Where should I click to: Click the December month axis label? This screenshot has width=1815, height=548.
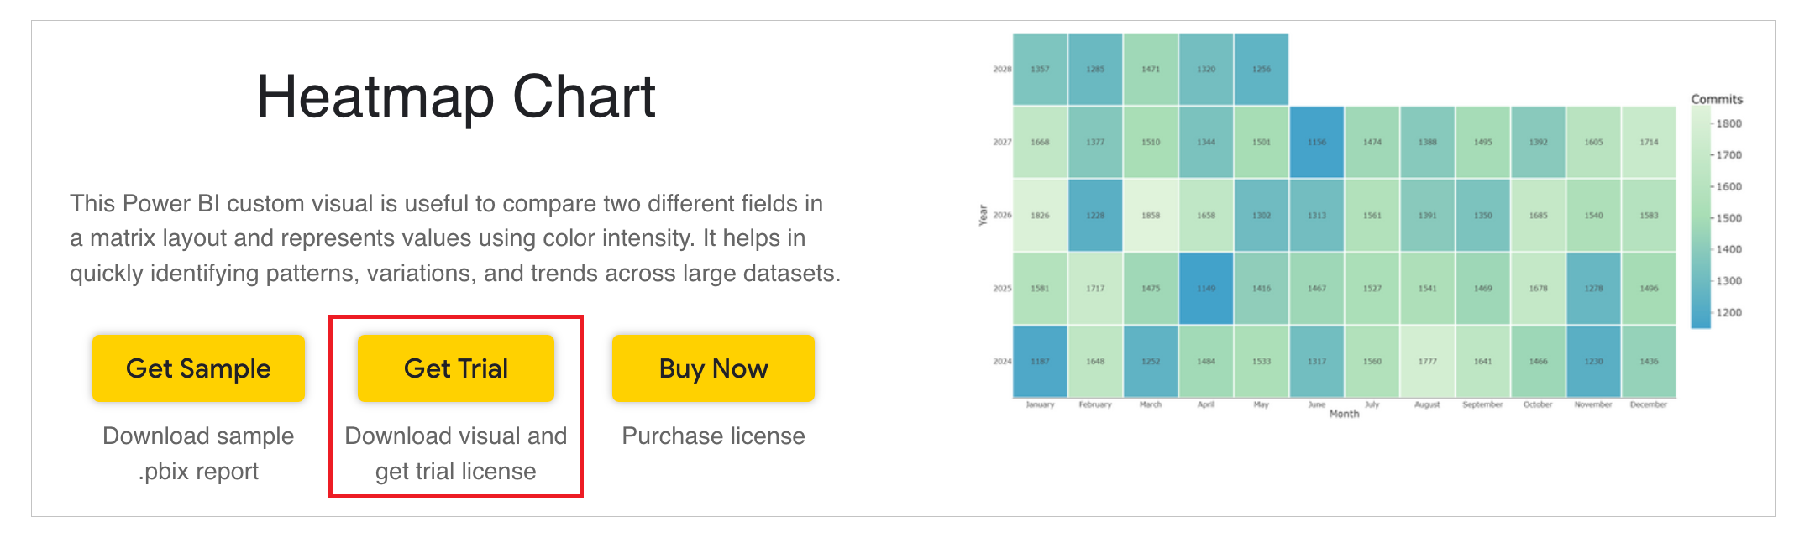point(1648,404)
